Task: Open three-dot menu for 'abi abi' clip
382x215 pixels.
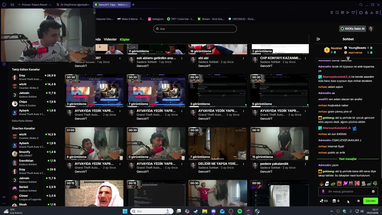Action: (244, 58)
